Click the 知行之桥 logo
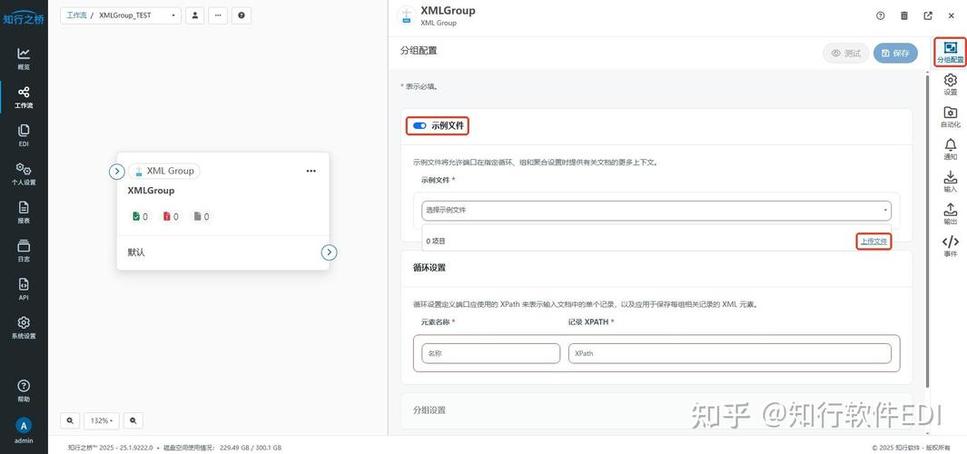 pos(24,18)
